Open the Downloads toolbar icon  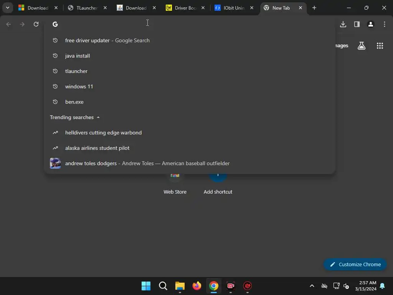(x=343, y=24)
